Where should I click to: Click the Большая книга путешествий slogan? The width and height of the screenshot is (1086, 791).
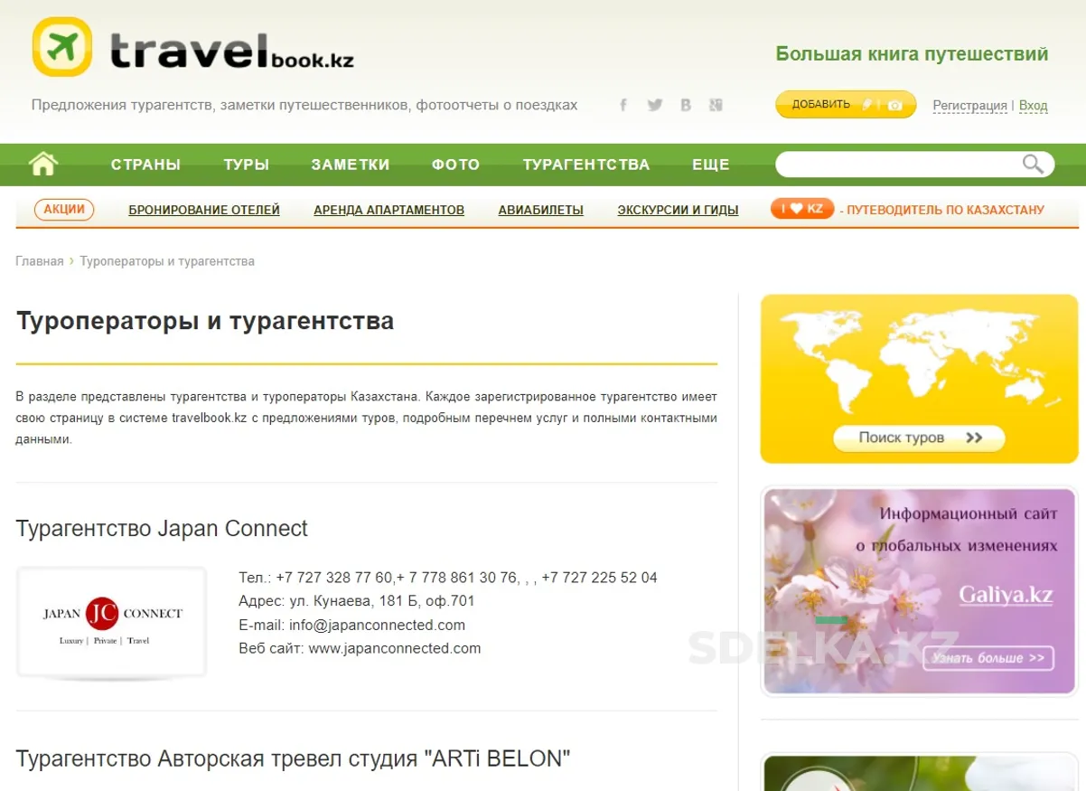tap(912, 54)
